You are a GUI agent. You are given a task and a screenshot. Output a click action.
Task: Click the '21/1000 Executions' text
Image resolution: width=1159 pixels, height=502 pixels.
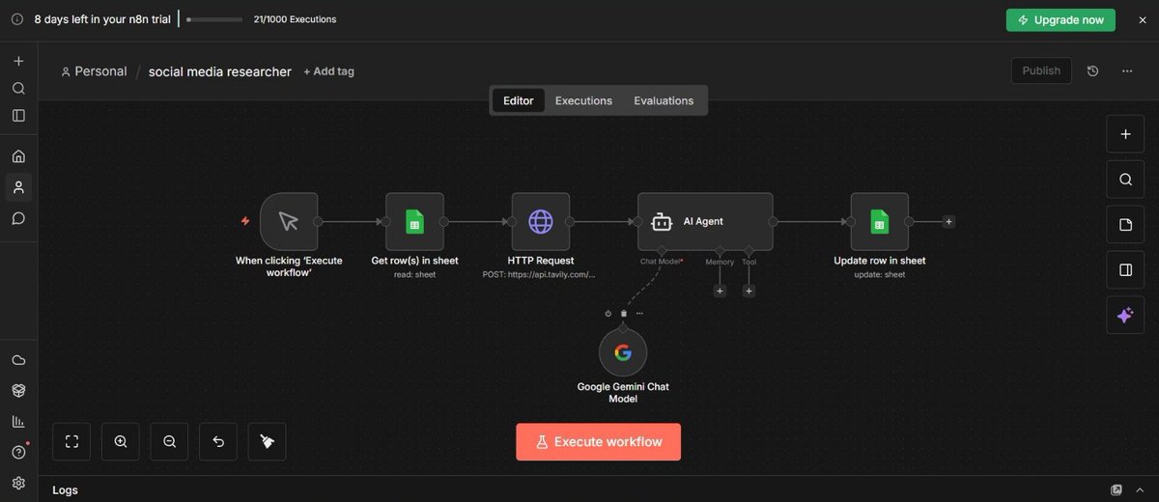[x=294, y=19]
